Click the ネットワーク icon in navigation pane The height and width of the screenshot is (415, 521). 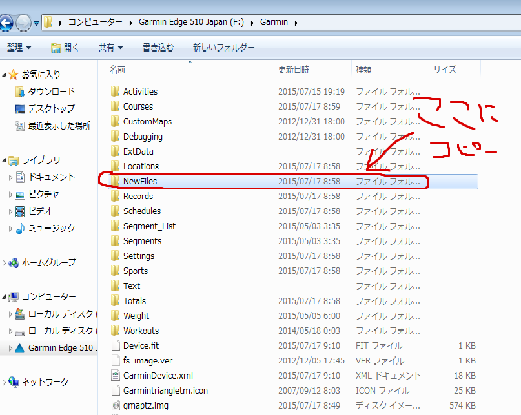point(14,382)
